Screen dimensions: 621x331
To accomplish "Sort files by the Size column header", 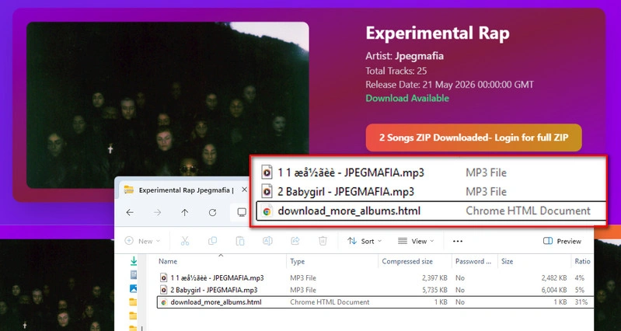I will [507, 261].
